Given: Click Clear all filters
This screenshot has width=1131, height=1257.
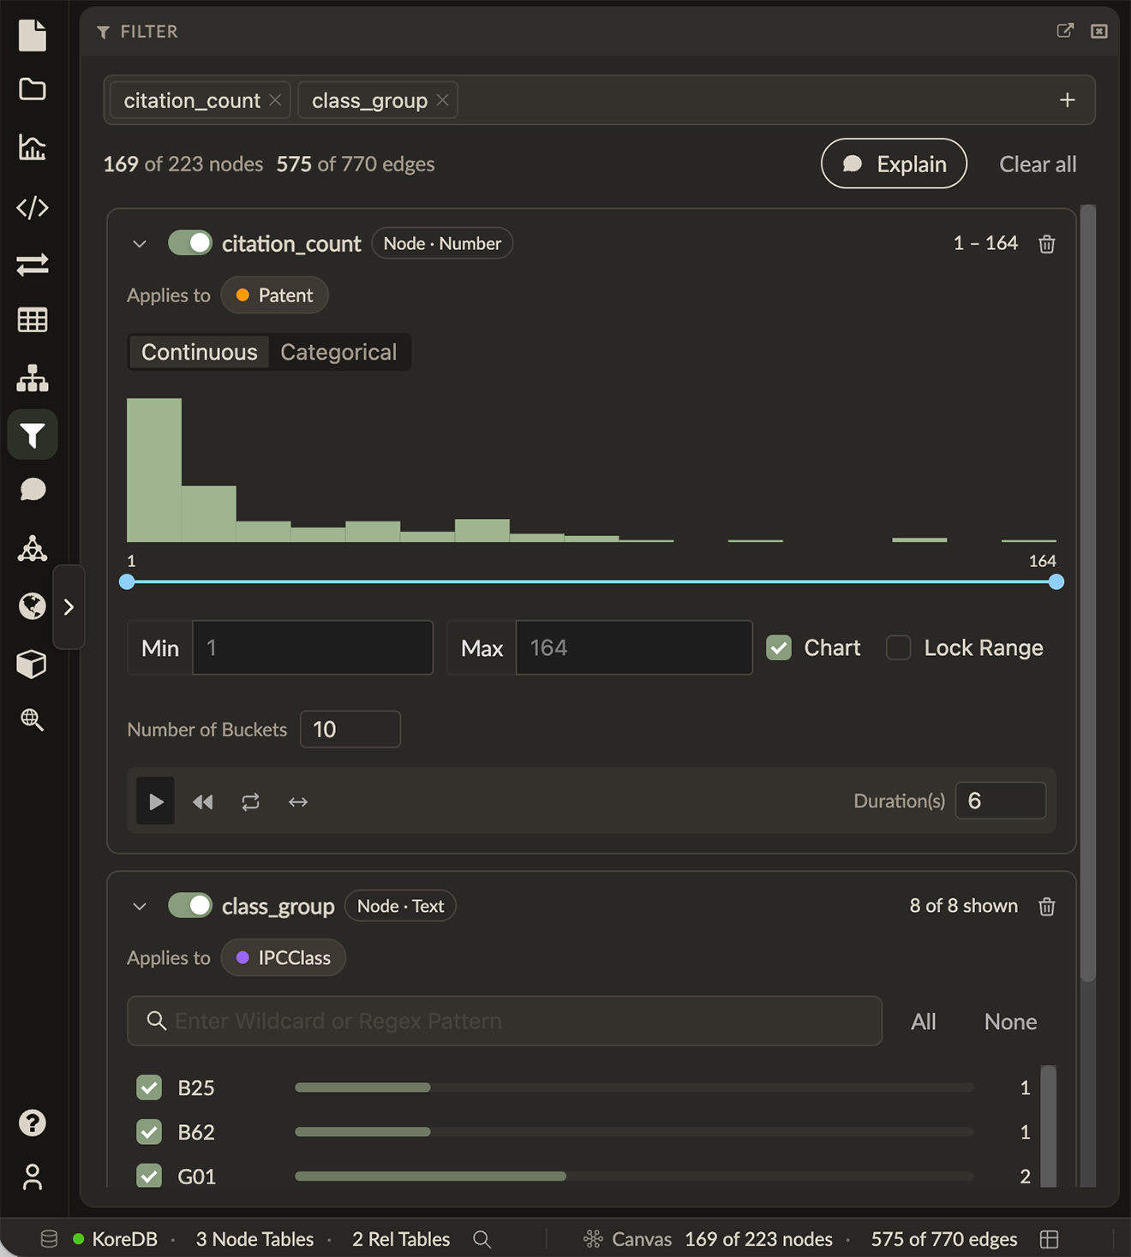Looking at the screenshot, I should pyautogui.click(x=1038, y=164).
